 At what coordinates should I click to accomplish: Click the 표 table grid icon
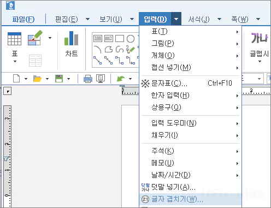14,39
